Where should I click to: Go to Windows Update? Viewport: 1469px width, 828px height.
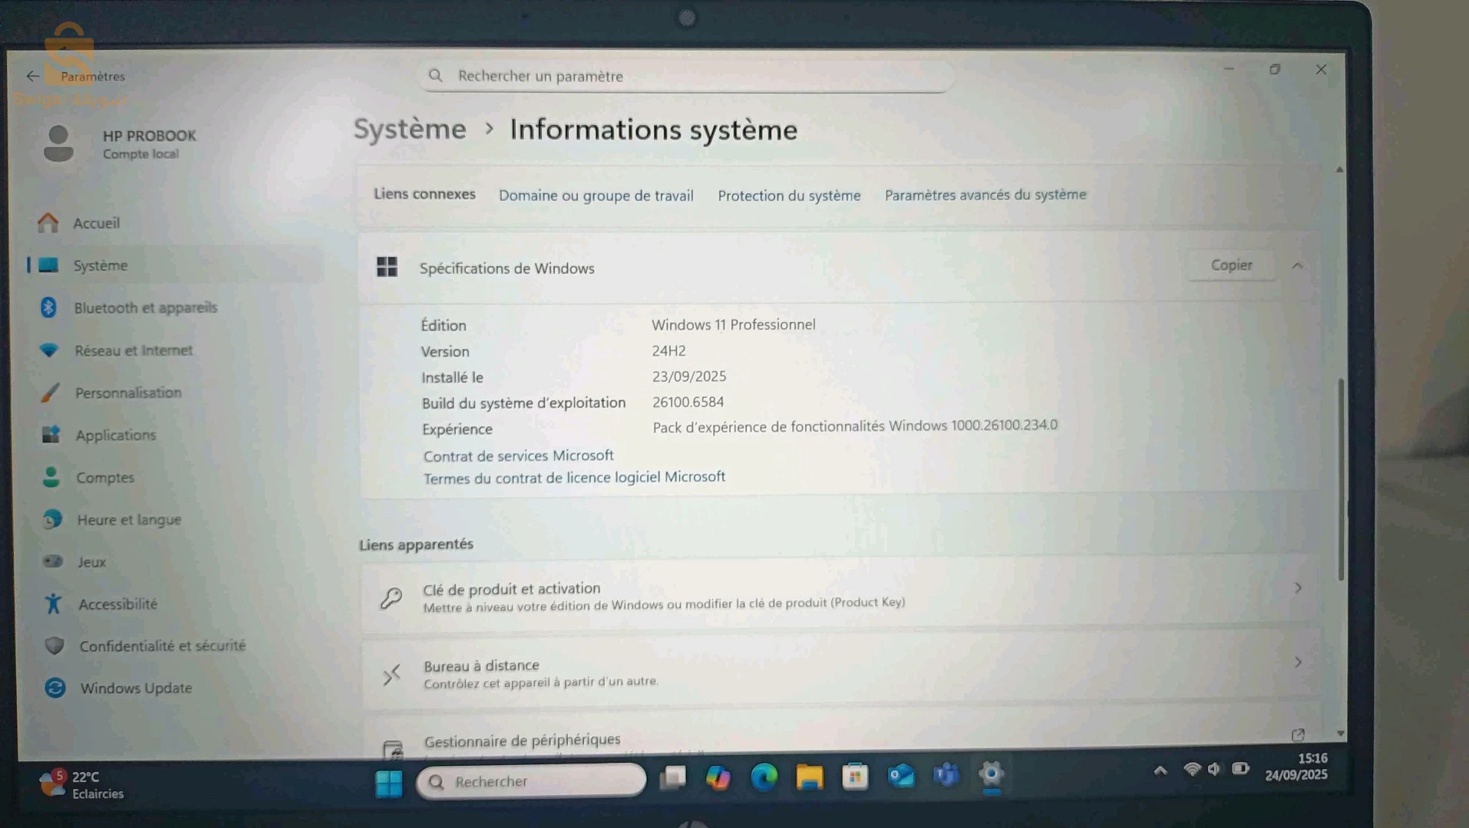tap(136, 688)
